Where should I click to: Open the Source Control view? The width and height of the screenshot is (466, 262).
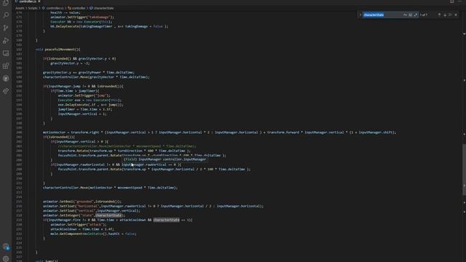6,28
